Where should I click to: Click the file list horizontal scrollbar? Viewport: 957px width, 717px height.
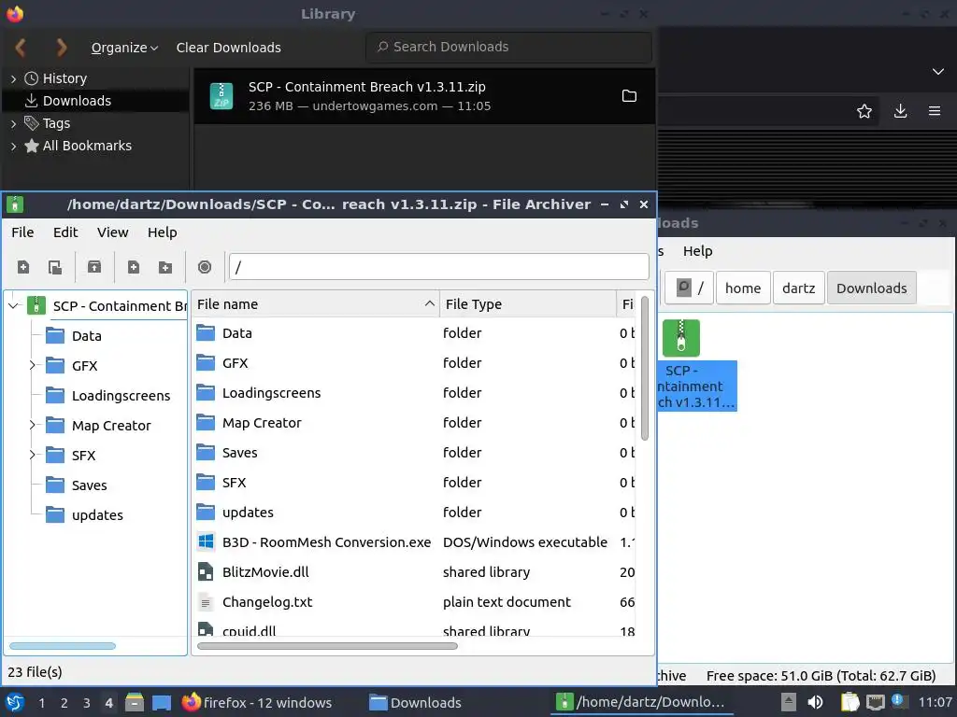(x=327, y=646)
